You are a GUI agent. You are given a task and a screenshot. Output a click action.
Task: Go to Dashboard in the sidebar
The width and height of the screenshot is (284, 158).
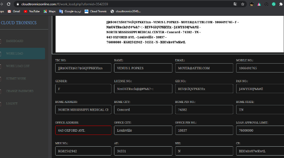(x=15, y=41)
